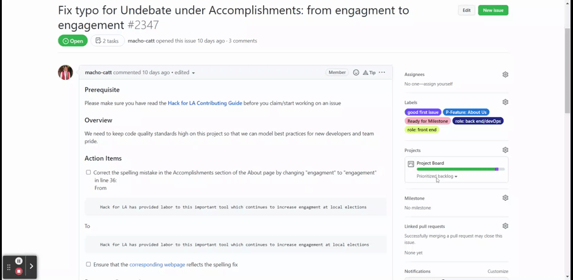Click the 'engagement' corrected code block
Screen dimensions: 573x280
(x=236, y=245)
